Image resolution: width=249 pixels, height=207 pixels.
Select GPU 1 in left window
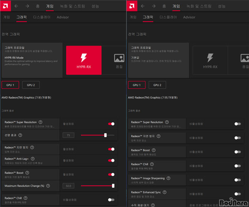[10, 85]
